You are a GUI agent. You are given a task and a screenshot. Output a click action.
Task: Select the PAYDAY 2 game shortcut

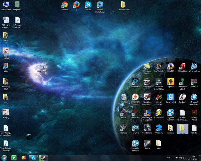click(x=158, y=128)
